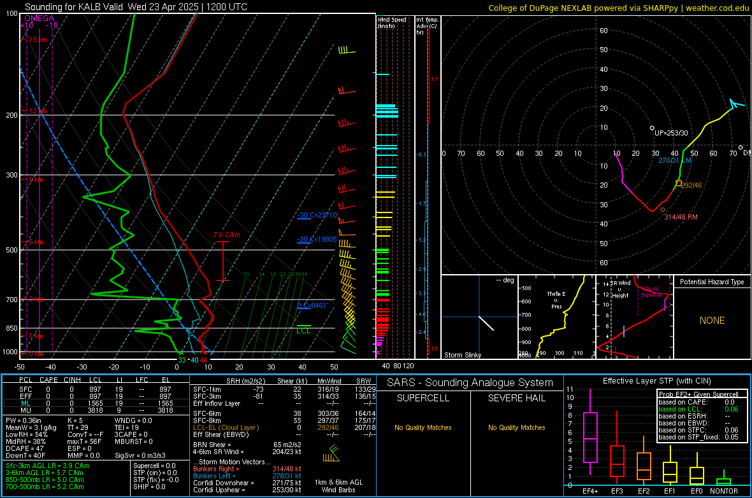
Task: Click the red surface temperature value 46
Action: (204, 360)
